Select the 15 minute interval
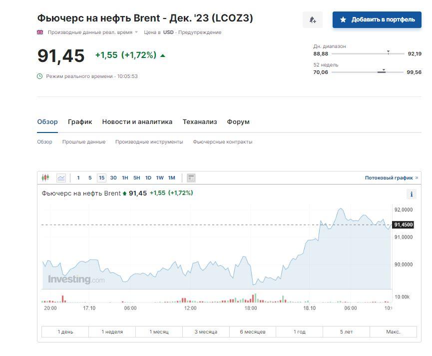 coord(102,178)
